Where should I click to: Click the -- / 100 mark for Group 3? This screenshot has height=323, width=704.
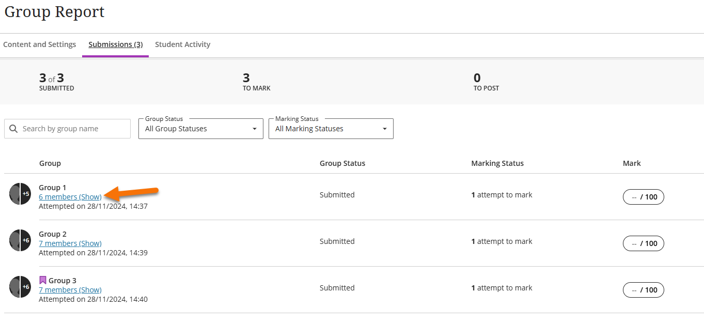pyautogui.click(x=643, y=290)
